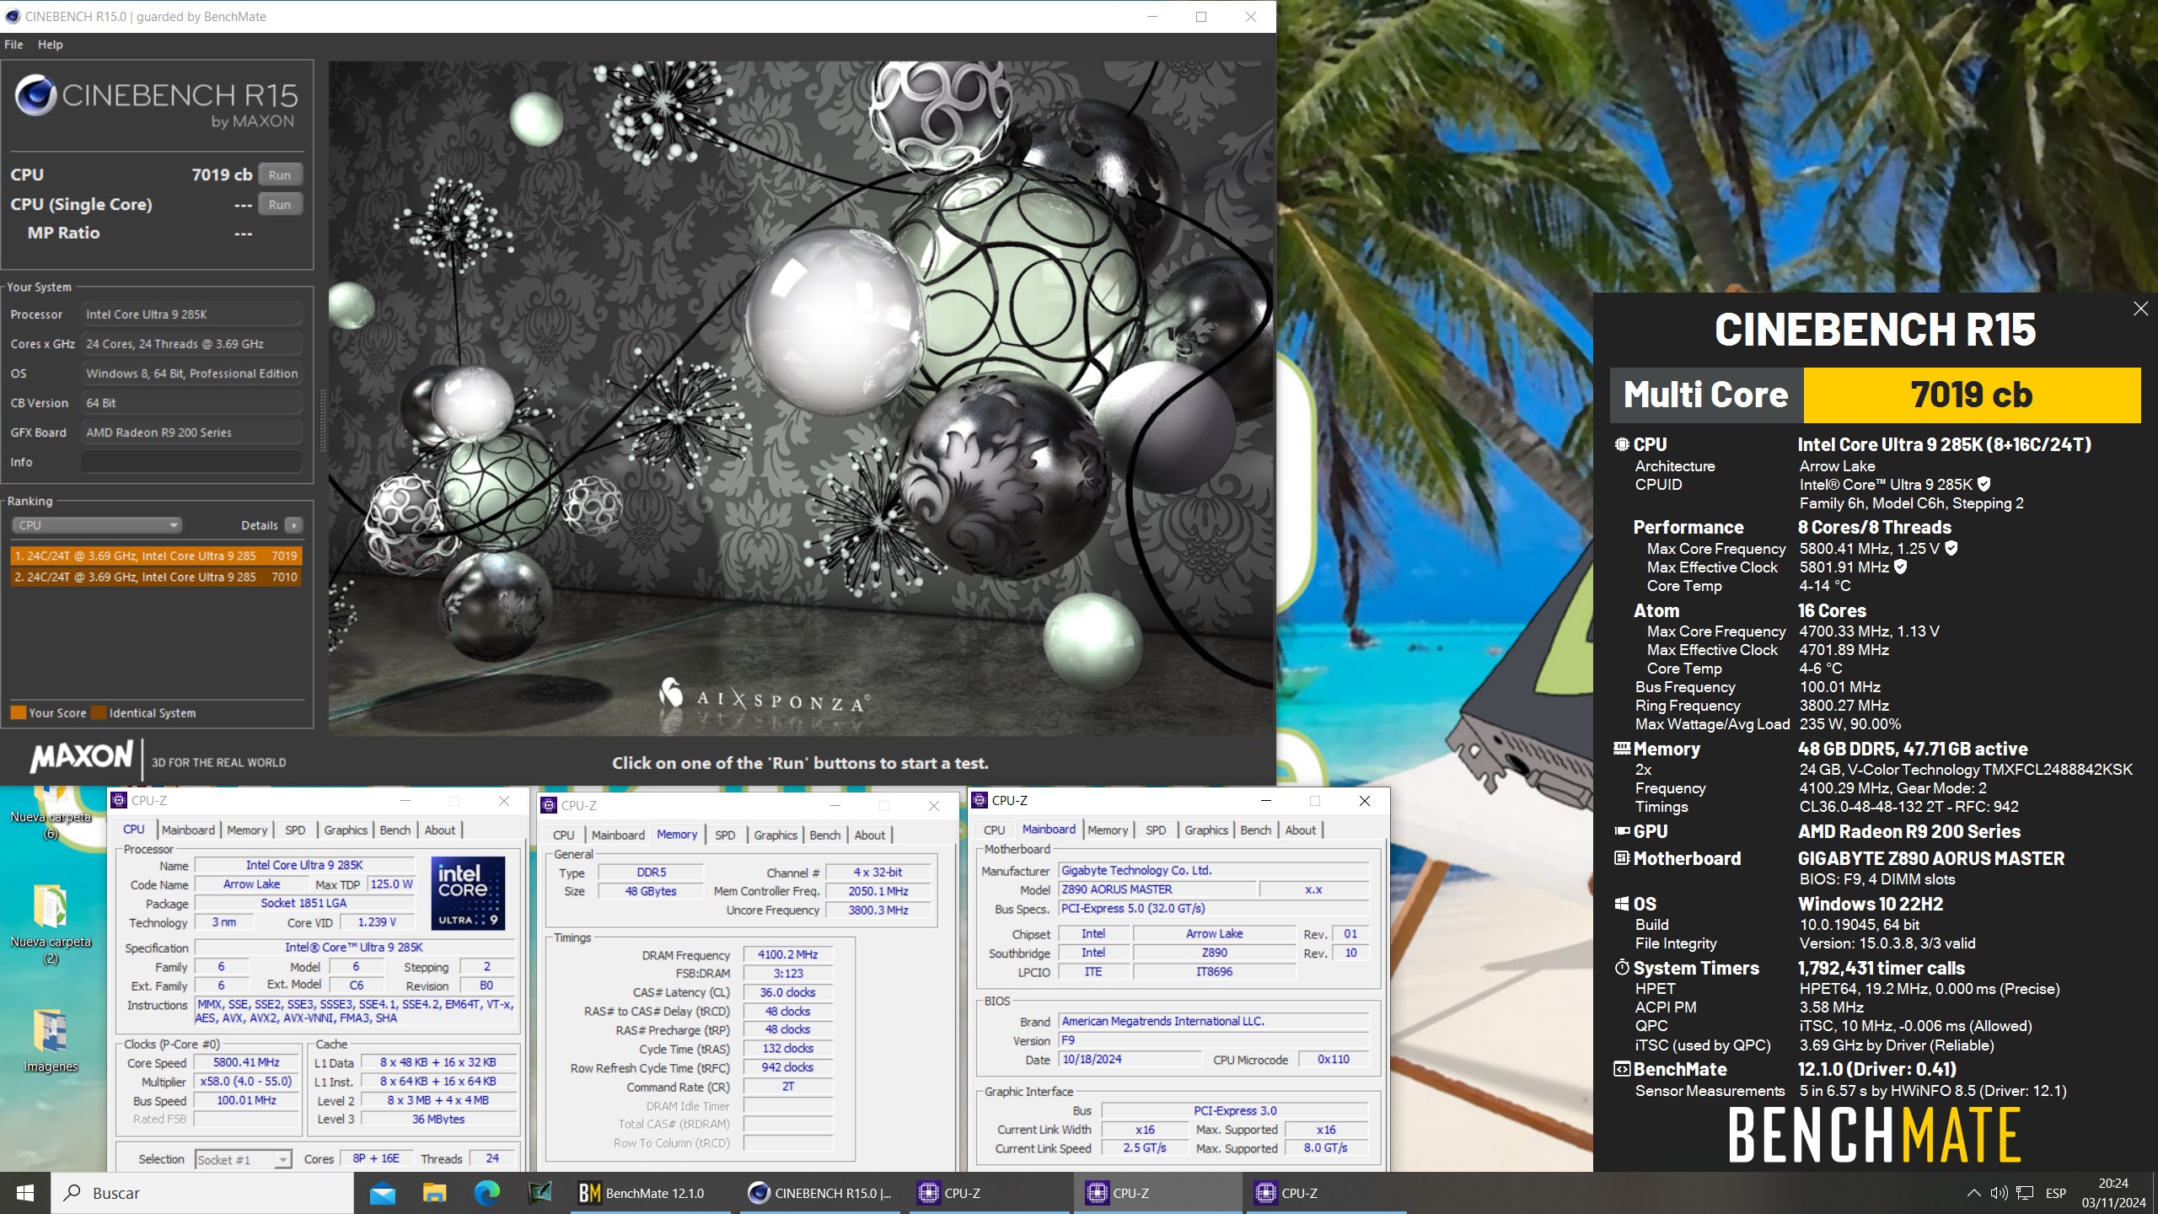Open Graphics tab in middle CPU-Z window
Image resolution: width=2158 pixels, height=1214 pixels.
pyautogui.click(x=776, y=835)
